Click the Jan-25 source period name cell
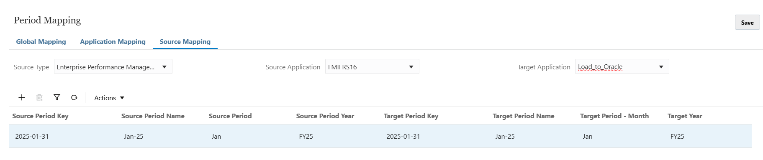The height and width of the screenshot is (160, 763). pos(134,136)
